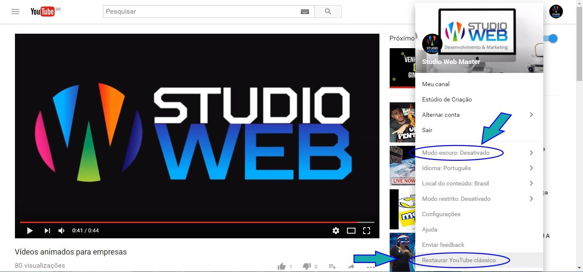Enter fullscreen mode on the video
This screenshot has height=272, width=583.
pos(366,230)
